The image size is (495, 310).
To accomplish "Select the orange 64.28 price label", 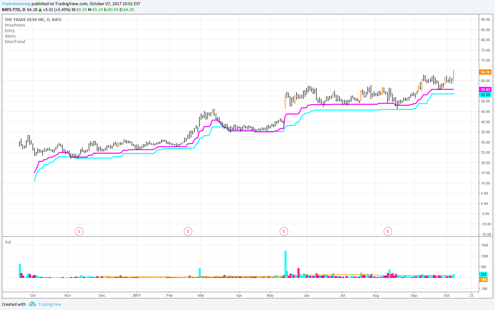I will pyautogui.click(x=485, y=72).
